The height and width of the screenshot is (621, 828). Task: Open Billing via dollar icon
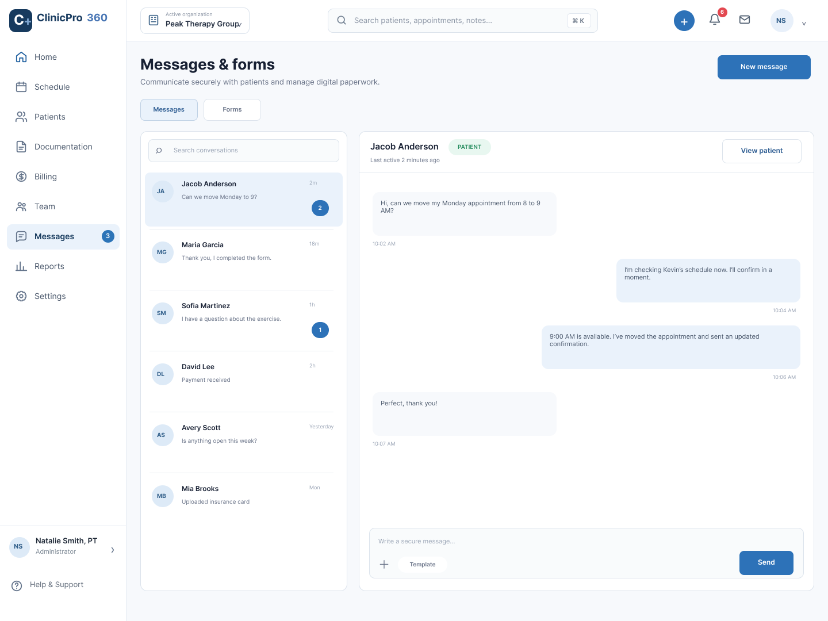(x=21, y=177)
